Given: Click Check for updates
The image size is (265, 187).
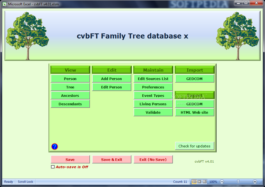Looking at the screenshot, I should [195, 146].
